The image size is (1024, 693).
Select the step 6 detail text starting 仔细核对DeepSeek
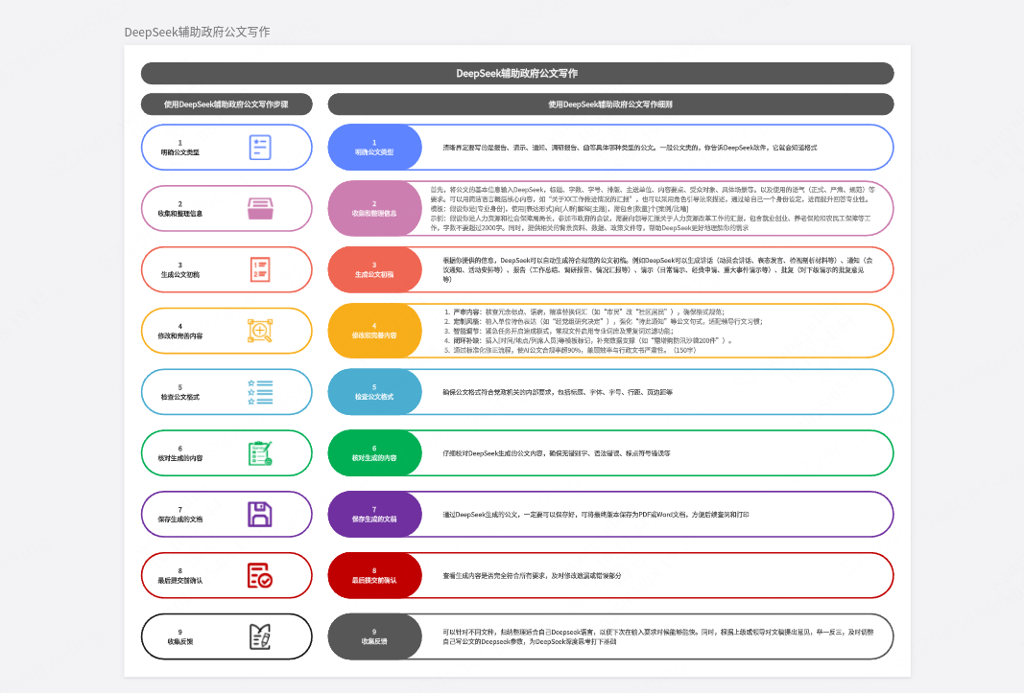tap(557, 453)
